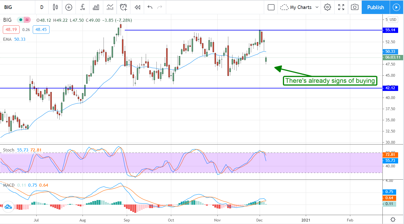Take a chart snapshot with the camera
Image resolution: width=404 pixels, height=224 pixels.
354,7
